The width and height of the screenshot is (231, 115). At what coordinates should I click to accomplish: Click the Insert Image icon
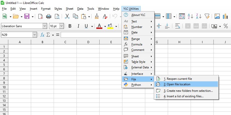(x=217, y=16)
